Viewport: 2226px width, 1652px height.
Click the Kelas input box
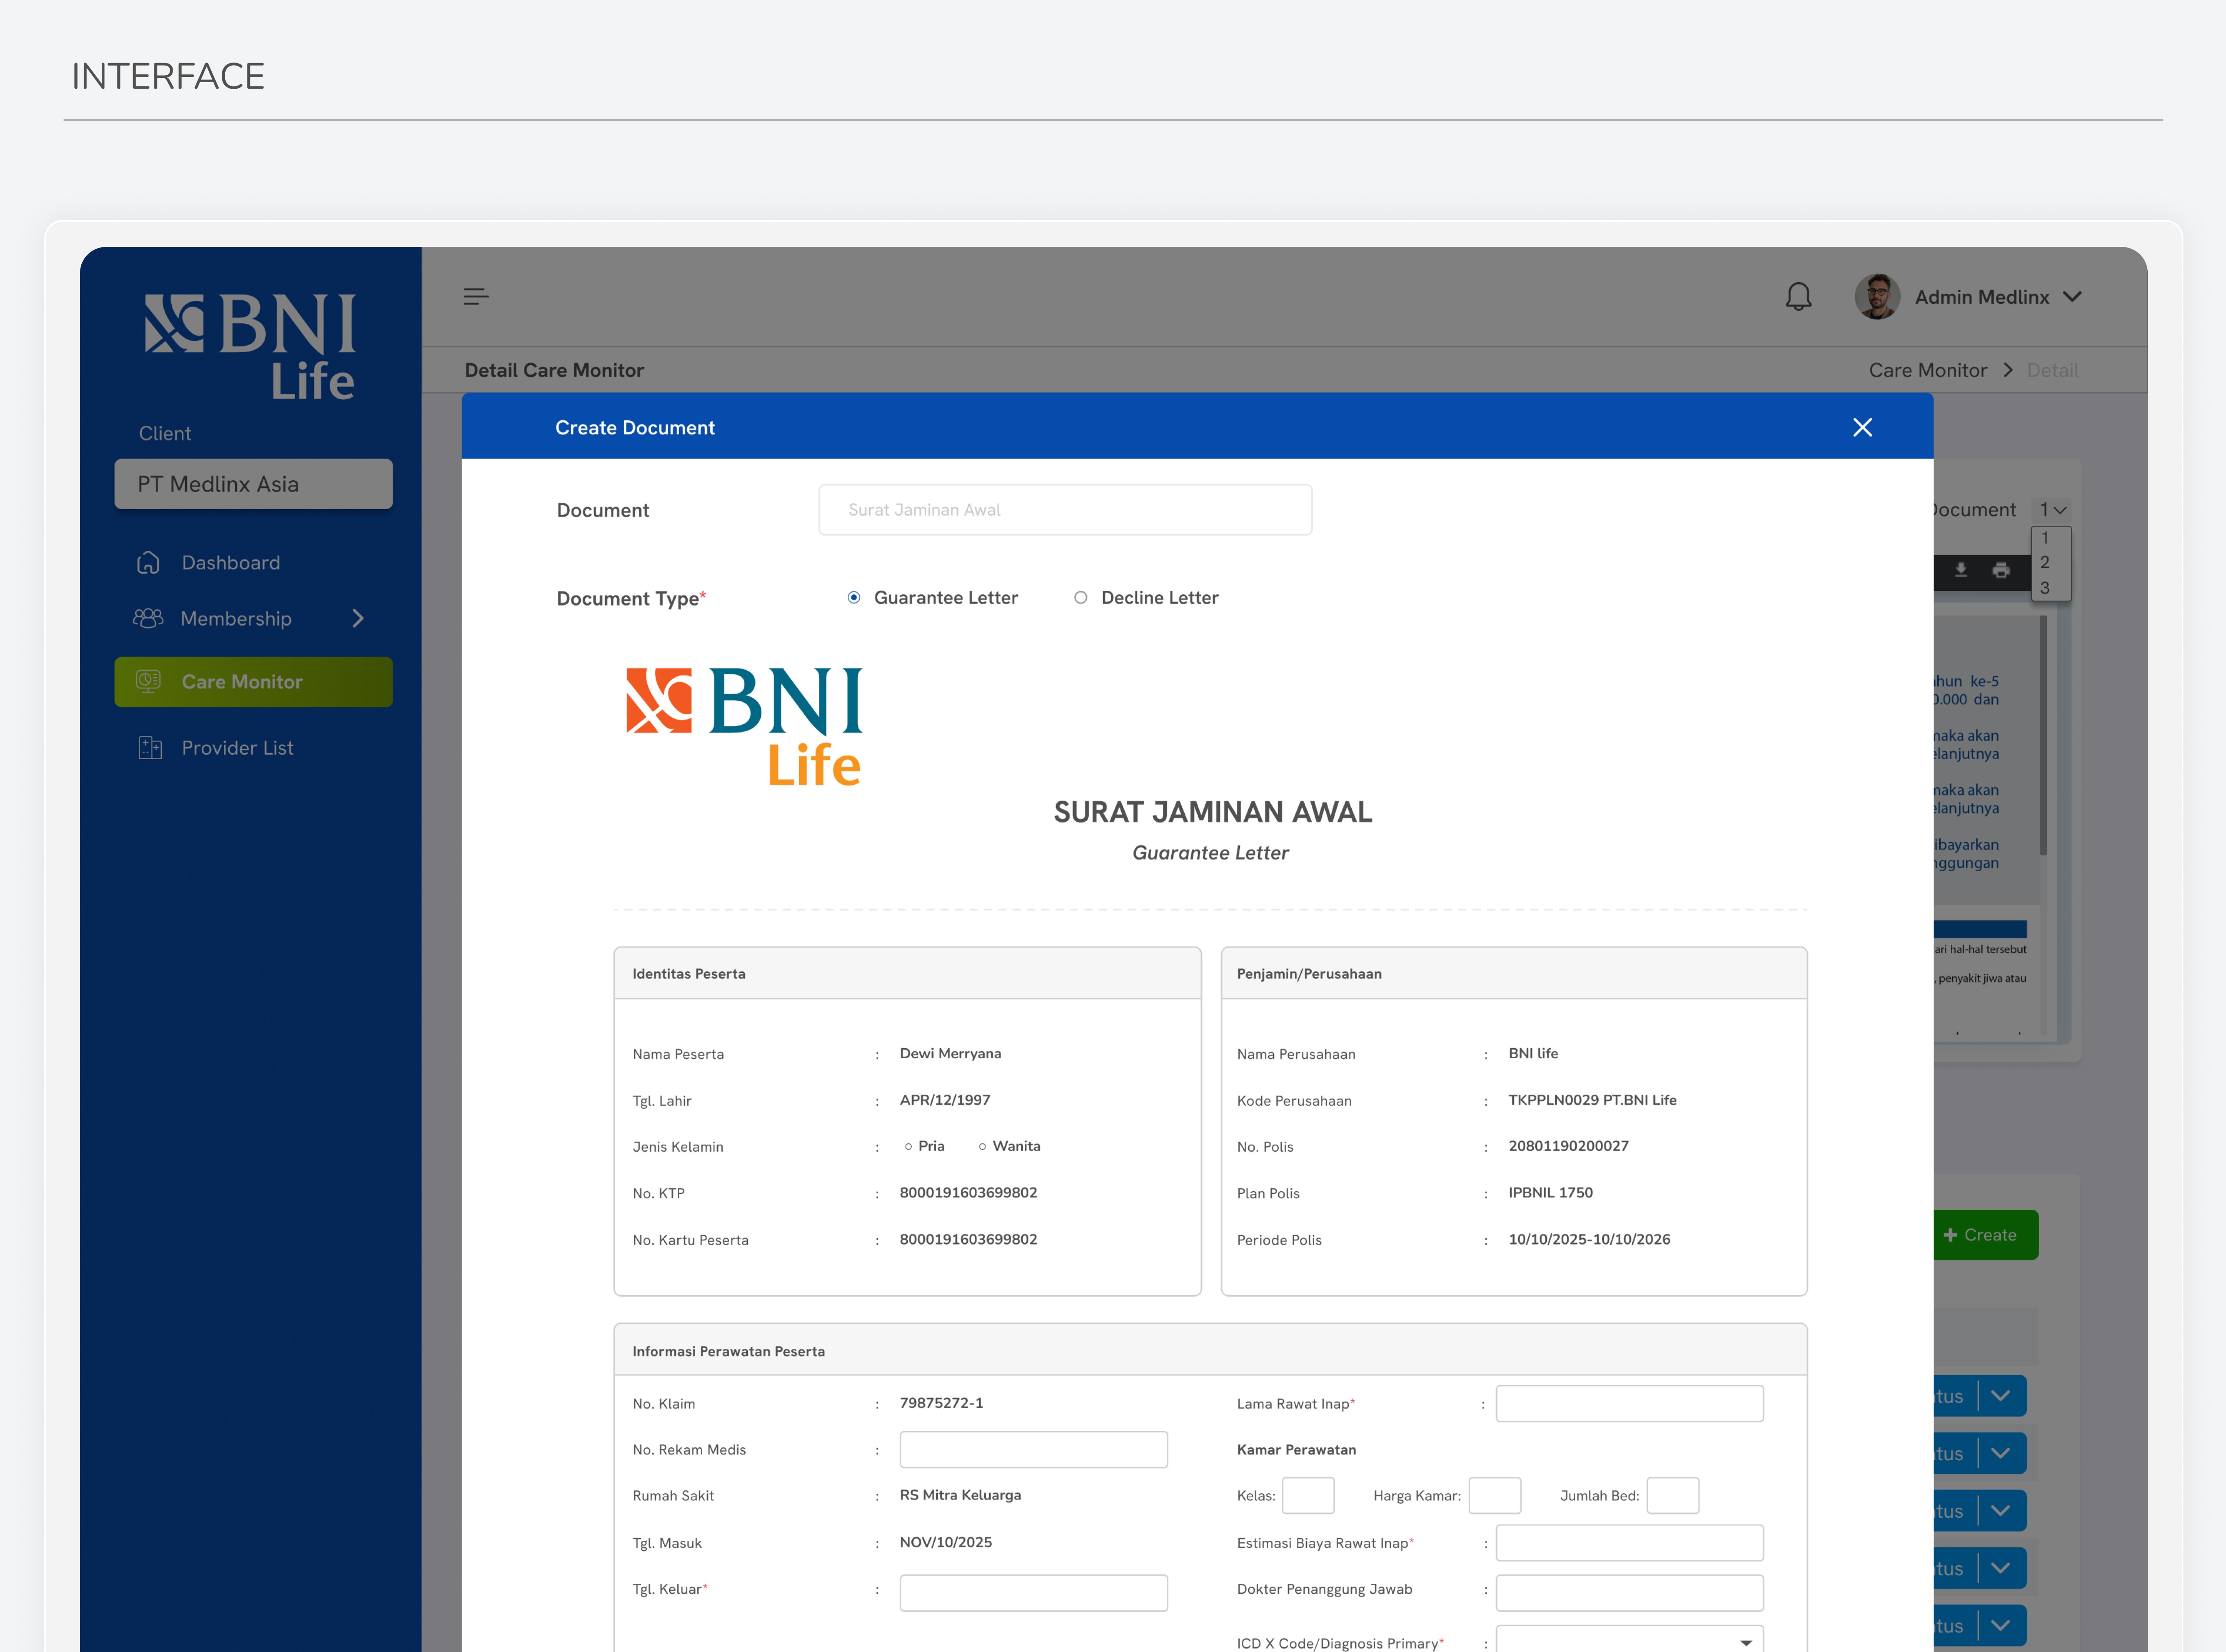coord(1308,1495)
